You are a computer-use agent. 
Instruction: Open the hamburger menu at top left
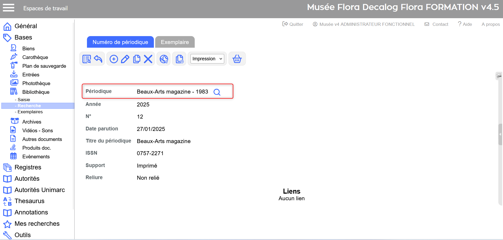click(8, 8)
